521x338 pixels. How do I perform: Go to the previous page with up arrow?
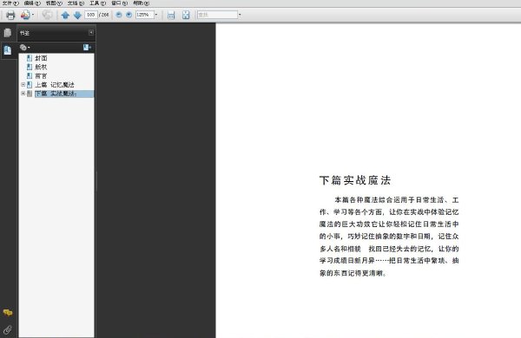(x=65, y=15)
